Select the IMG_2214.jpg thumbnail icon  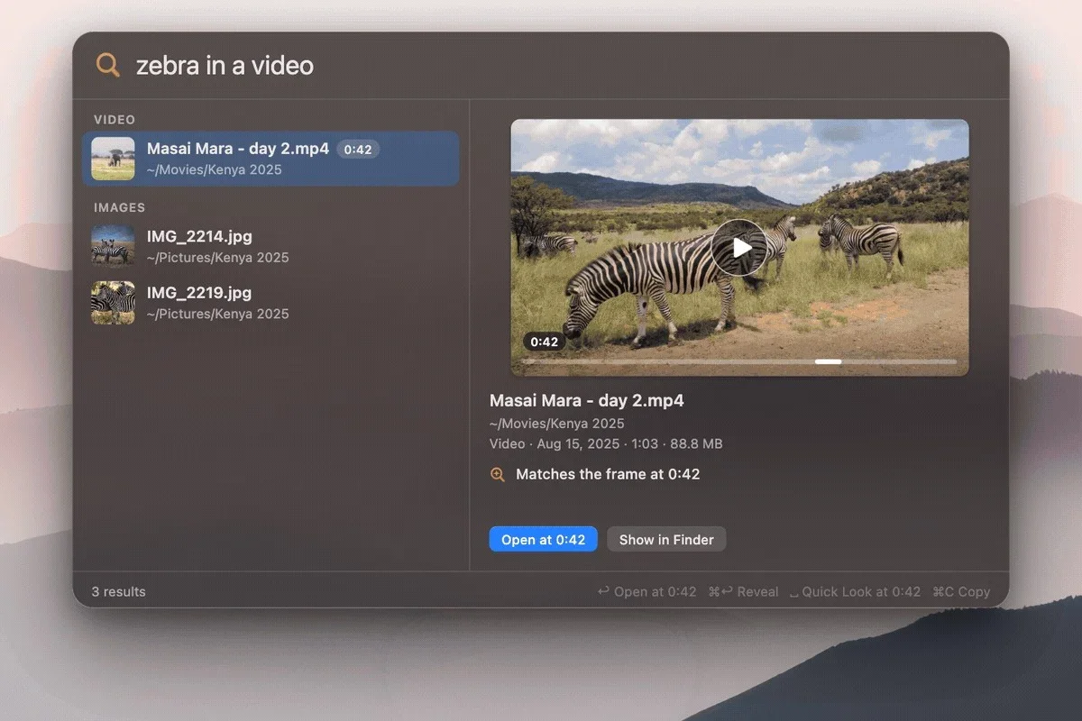113,246
